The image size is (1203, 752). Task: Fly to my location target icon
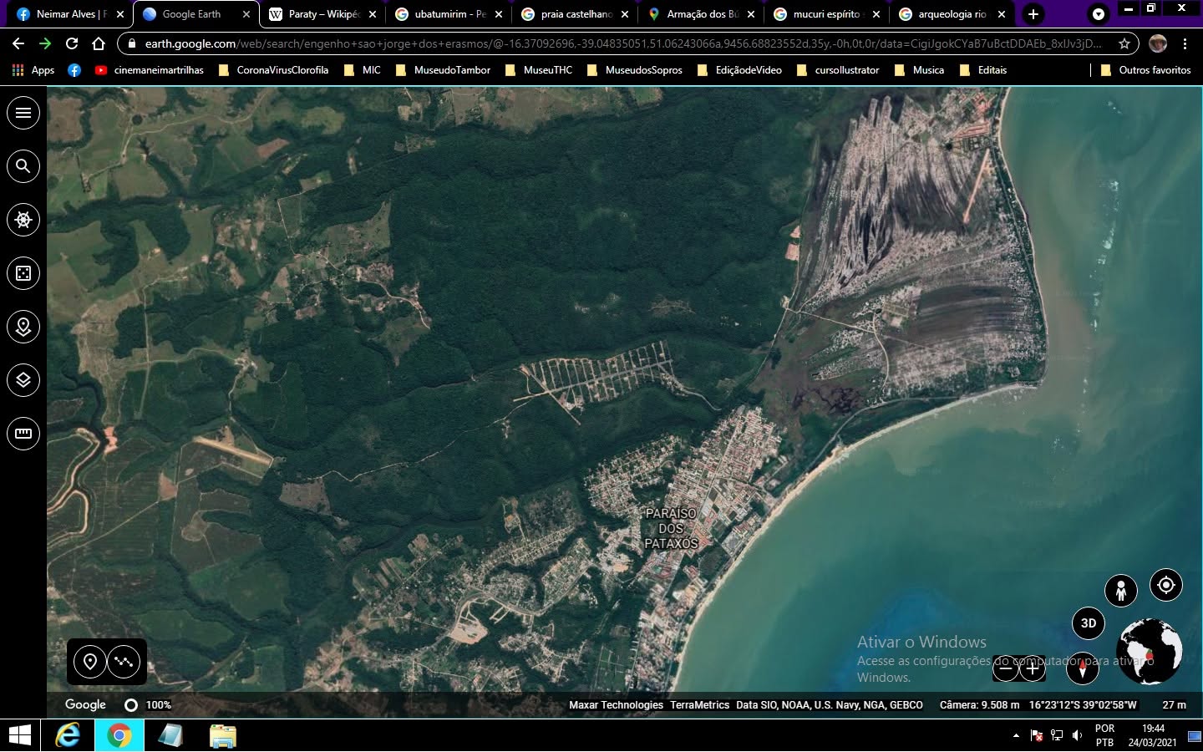click(x=1166, y=585)
